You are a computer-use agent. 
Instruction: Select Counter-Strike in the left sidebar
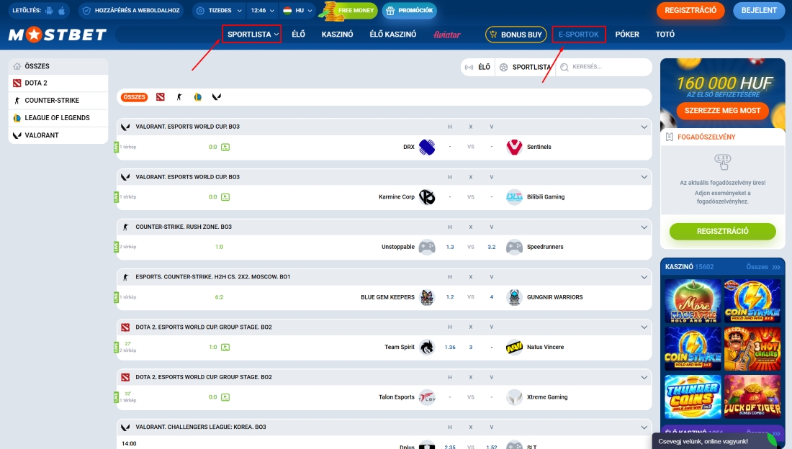tap(58, 101)
